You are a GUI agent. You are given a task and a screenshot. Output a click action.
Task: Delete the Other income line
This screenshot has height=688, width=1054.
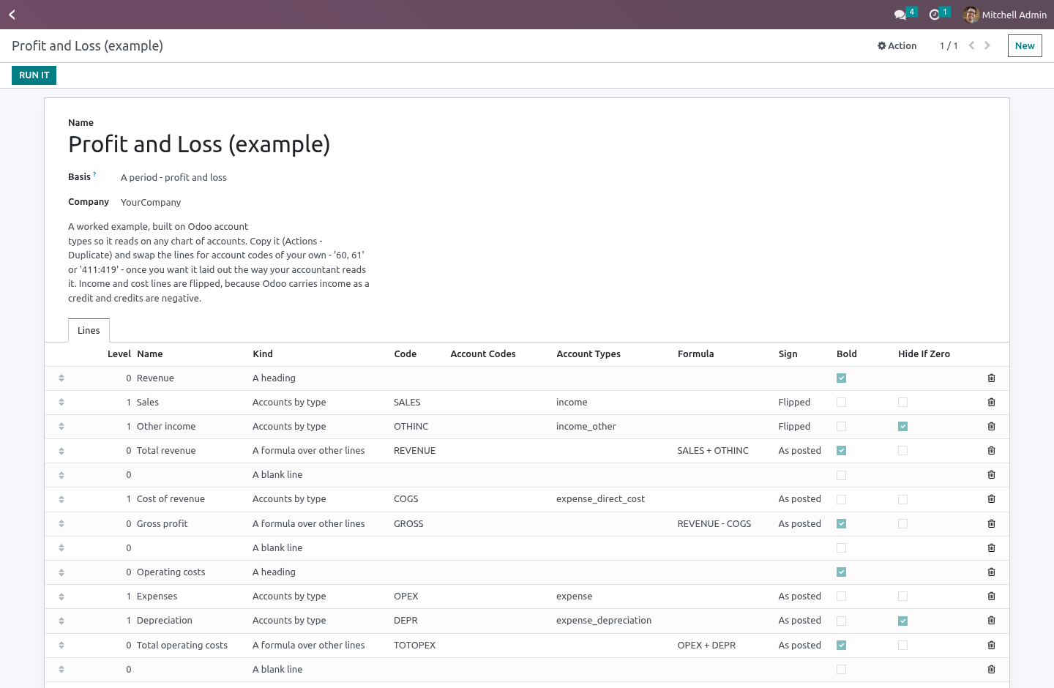991,427
